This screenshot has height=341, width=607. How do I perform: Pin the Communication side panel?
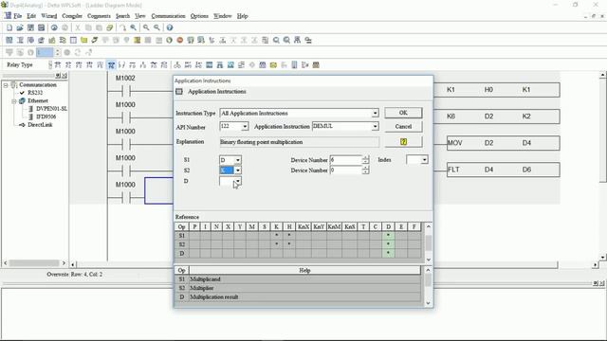(x=58, y=76)
